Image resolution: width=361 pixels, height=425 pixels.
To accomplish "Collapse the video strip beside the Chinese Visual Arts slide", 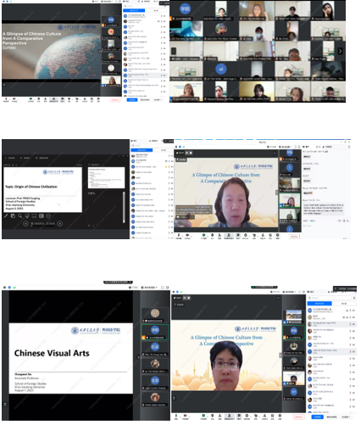I will click(138, 357).
